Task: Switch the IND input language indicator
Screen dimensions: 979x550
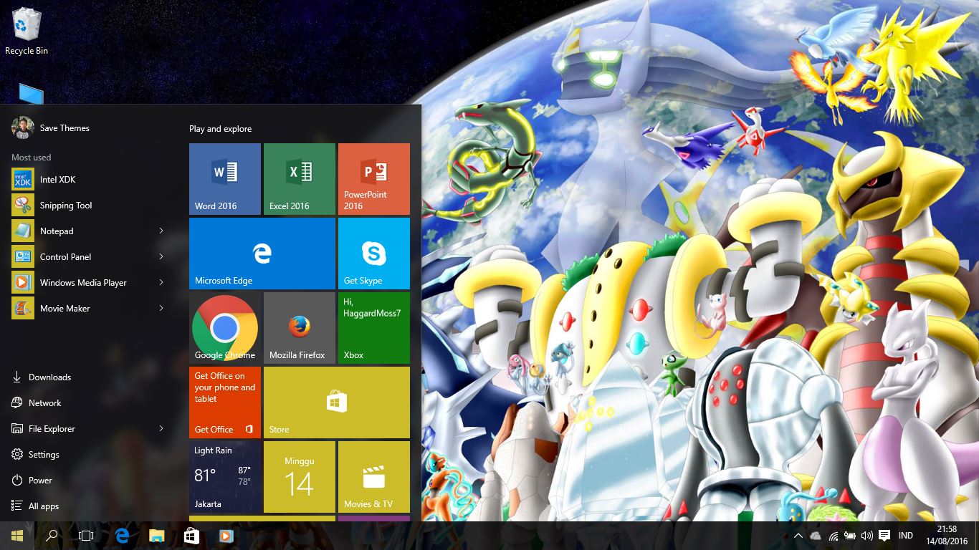Action: [x=906, y=536]
